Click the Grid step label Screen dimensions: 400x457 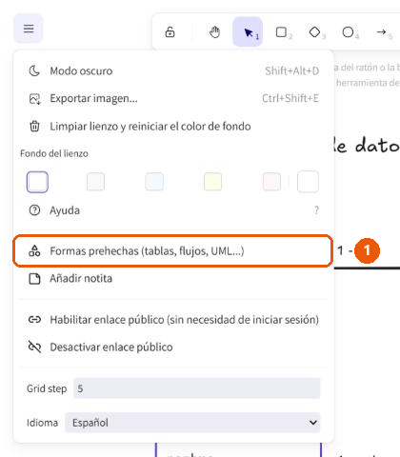pyautogui.click(x=47, y=388)
